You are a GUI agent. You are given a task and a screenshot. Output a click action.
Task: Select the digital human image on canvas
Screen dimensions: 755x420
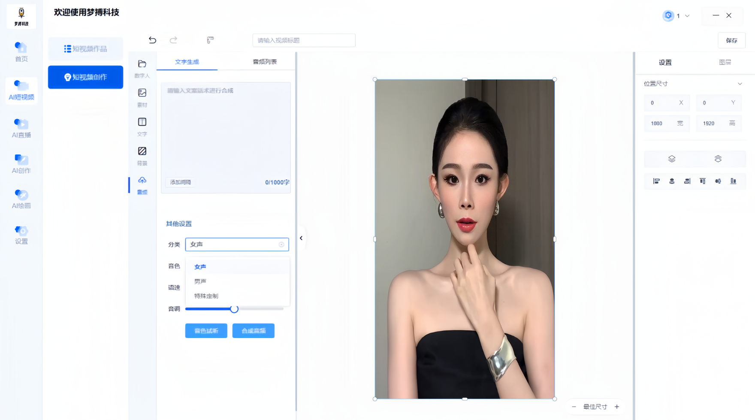pos(465,239)
